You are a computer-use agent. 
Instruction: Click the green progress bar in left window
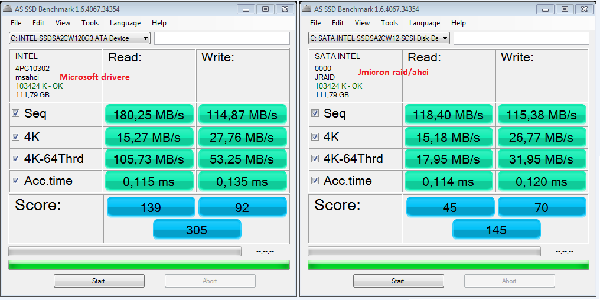pos(149,265)
